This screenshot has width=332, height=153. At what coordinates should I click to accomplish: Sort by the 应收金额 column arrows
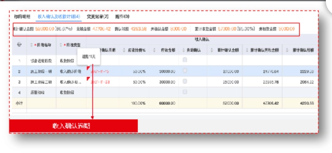[155, 50]
